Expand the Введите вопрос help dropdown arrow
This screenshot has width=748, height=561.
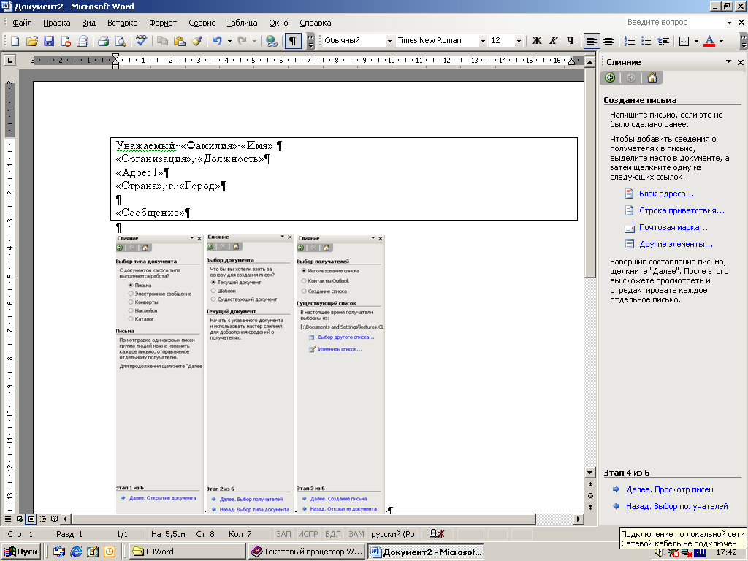(x=729, y=23)
